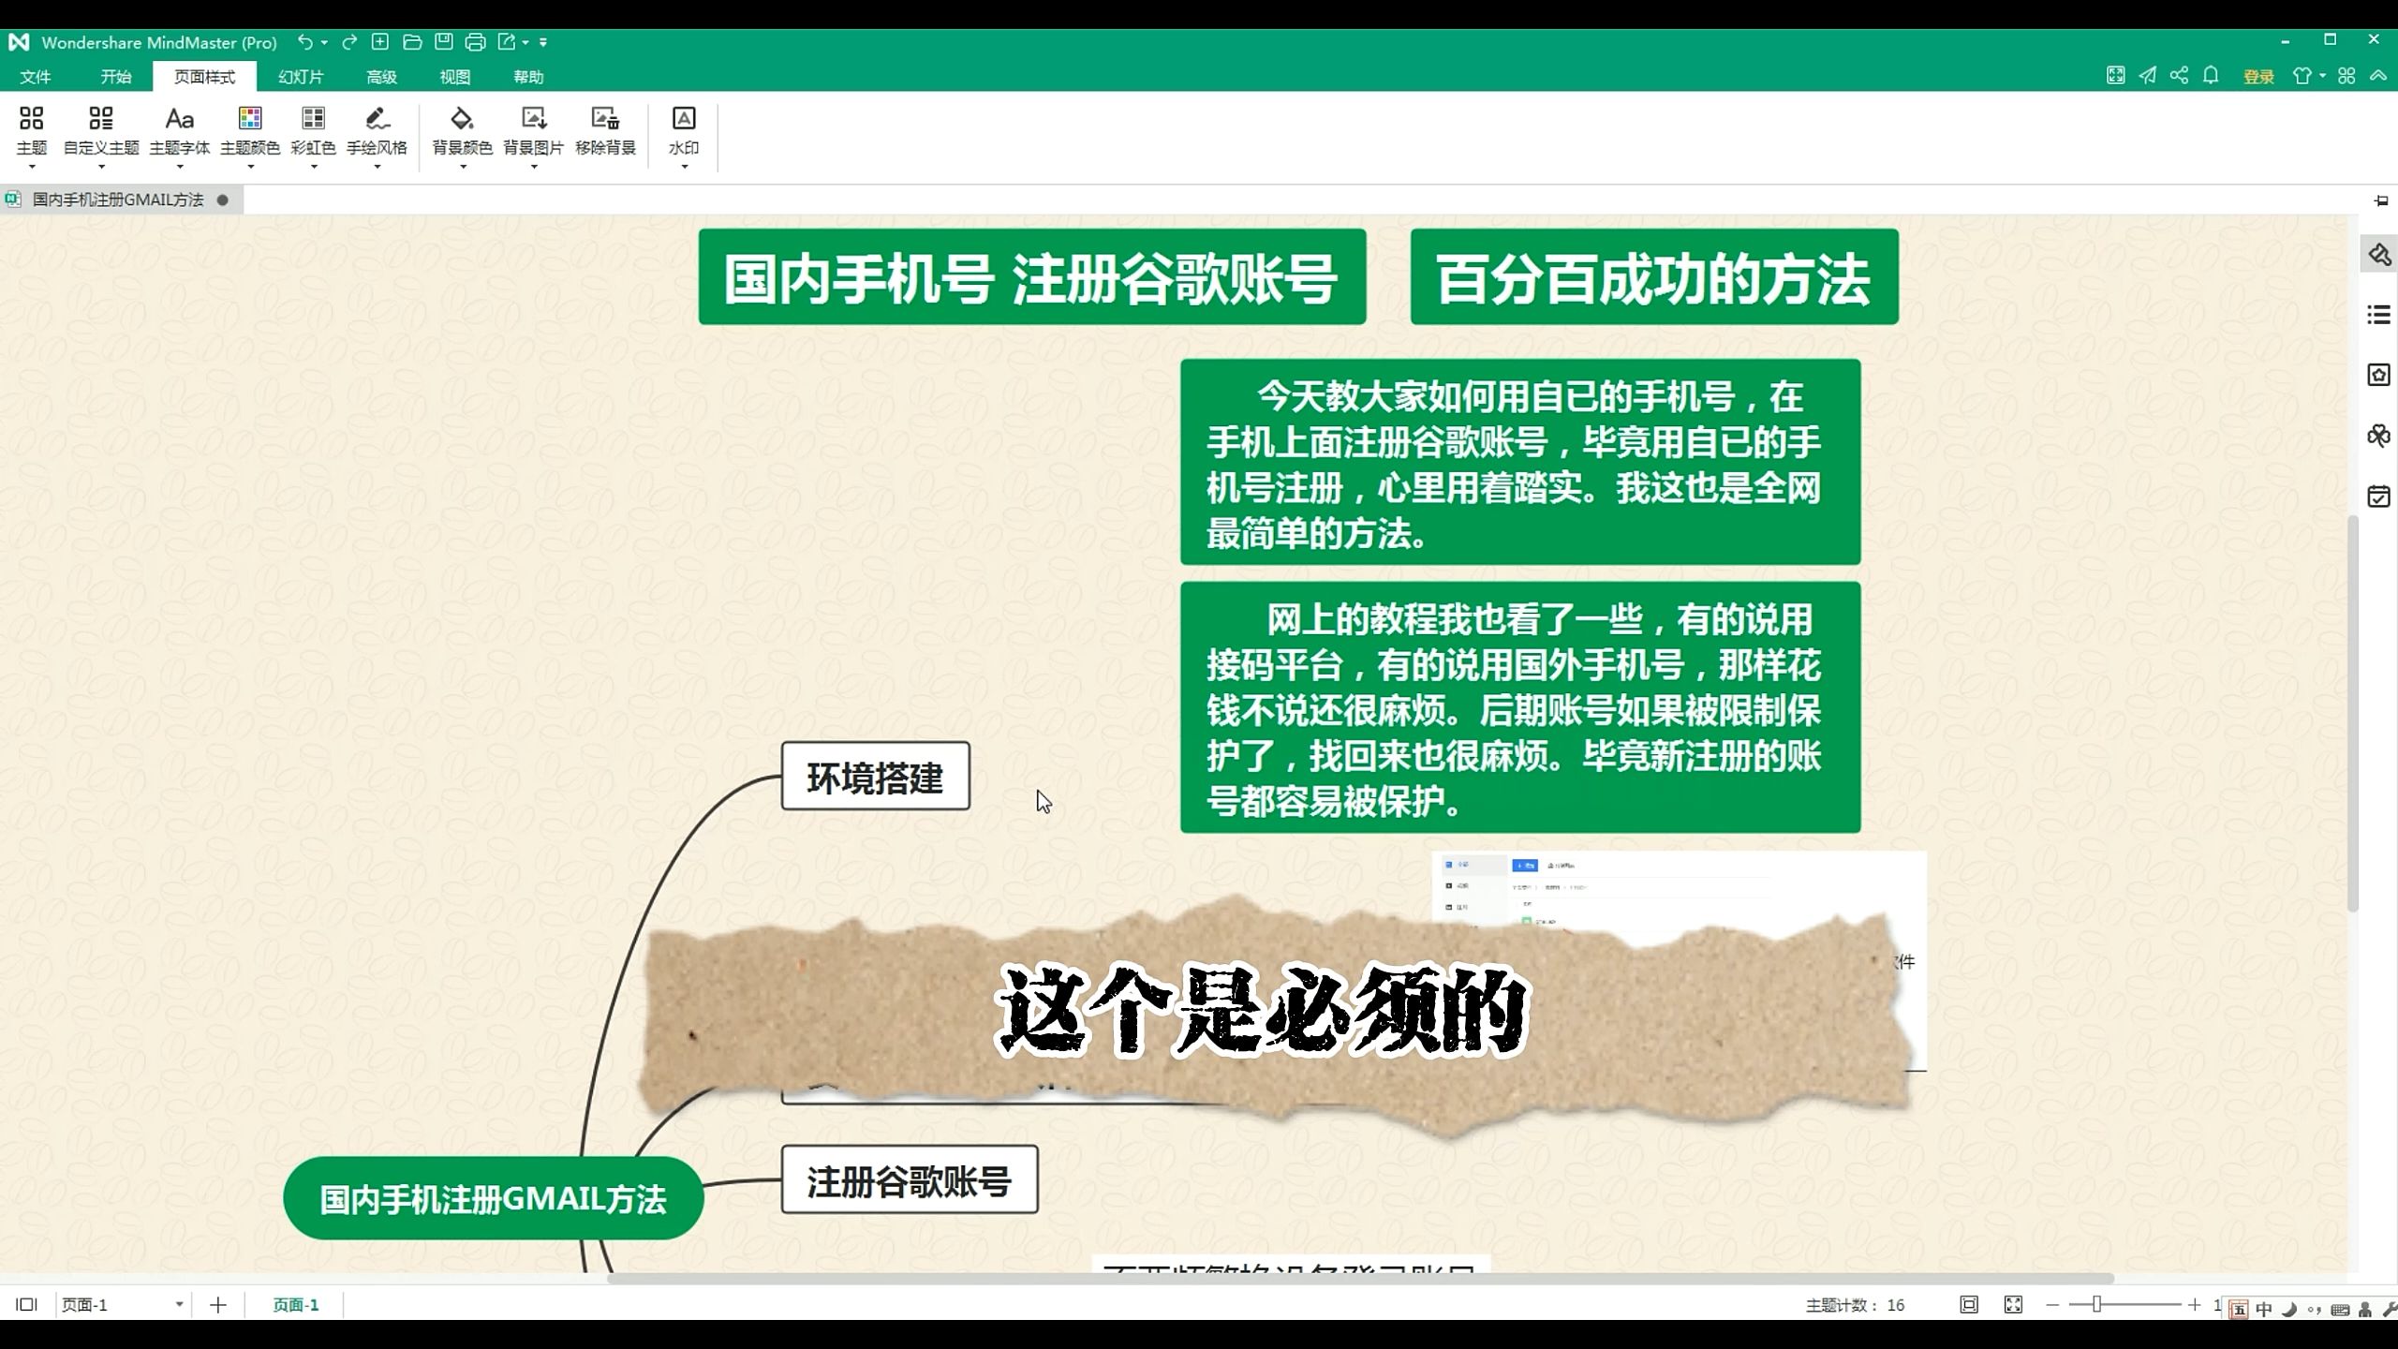Open clipart clover panel in right sidebar
The height and width of the screenshot is (1349, 2398).
[x=2379, y=436]
